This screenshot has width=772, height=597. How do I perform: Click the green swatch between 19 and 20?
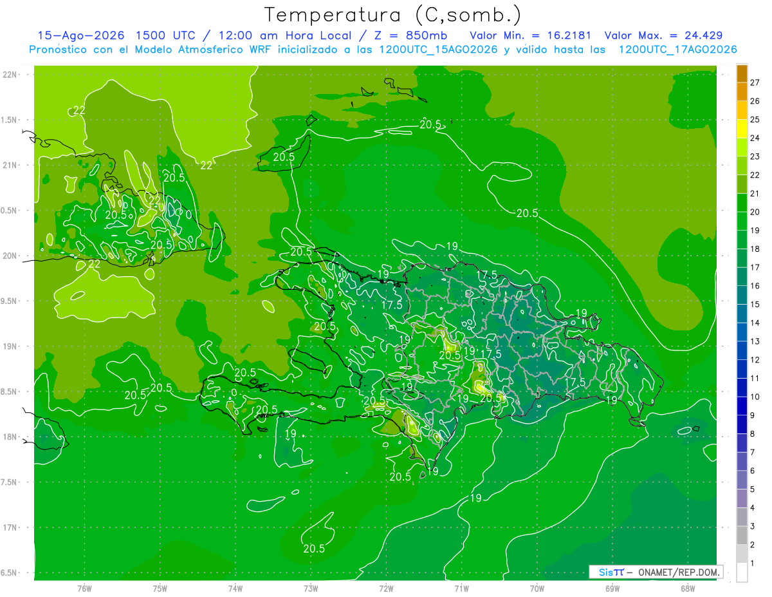point(742,222)
